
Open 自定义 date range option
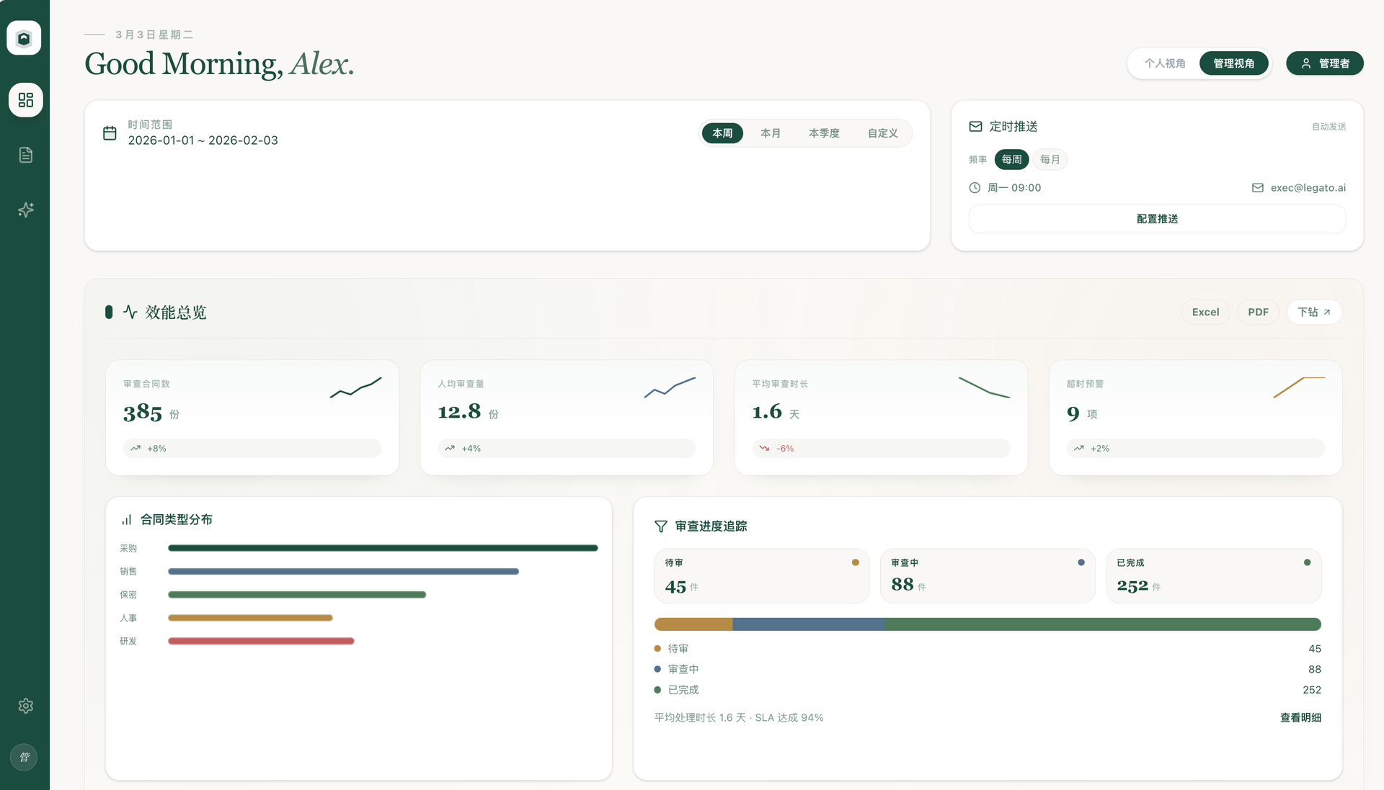point(882,133)
